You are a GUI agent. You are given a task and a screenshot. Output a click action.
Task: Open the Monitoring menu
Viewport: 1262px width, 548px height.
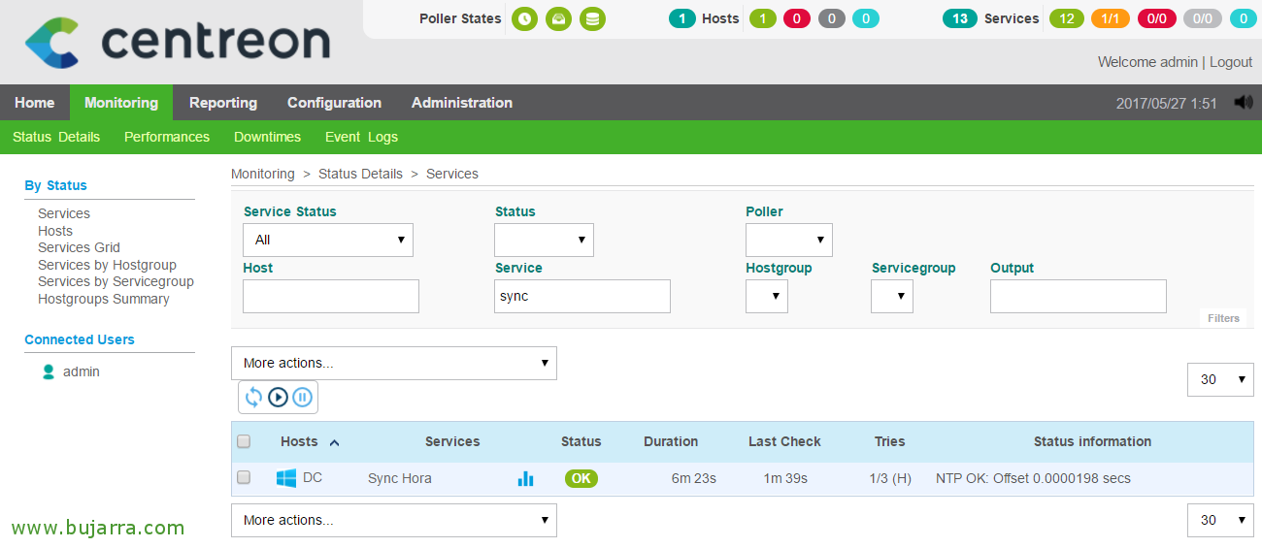(121, 103)
